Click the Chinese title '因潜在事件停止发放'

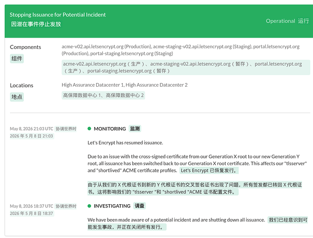coord(36,24)
